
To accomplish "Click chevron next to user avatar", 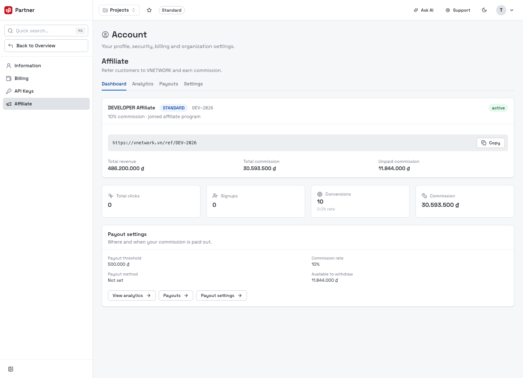I will (x=512, y=10).
